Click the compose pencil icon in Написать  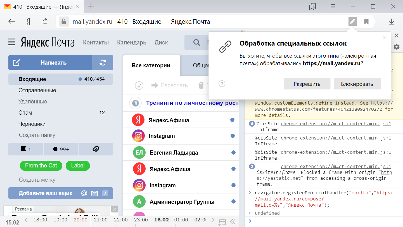17,63
